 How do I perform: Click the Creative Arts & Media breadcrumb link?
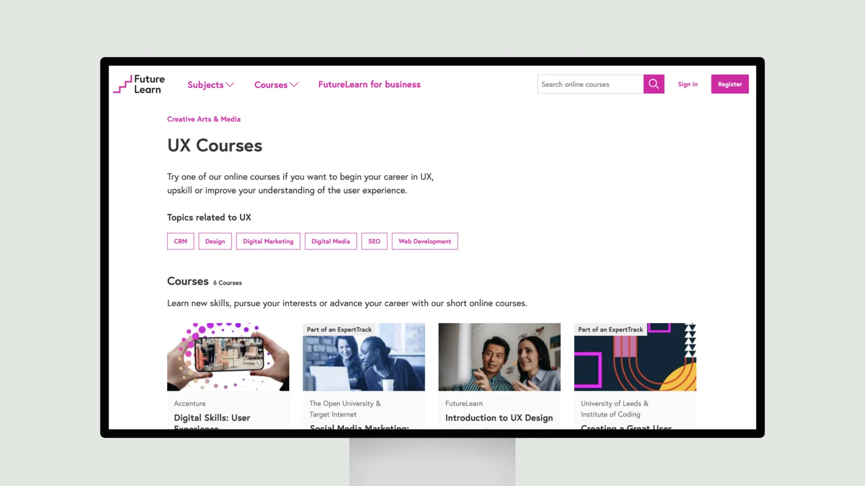204,119
